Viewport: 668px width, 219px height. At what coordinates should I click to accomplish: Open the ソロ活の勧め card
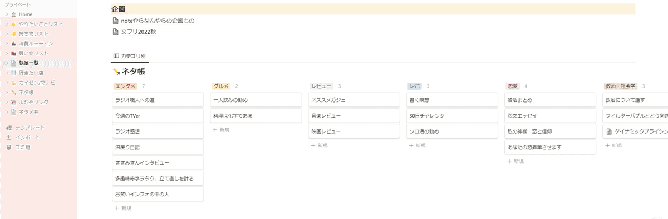pyautogui.click(x=451, y=131)
